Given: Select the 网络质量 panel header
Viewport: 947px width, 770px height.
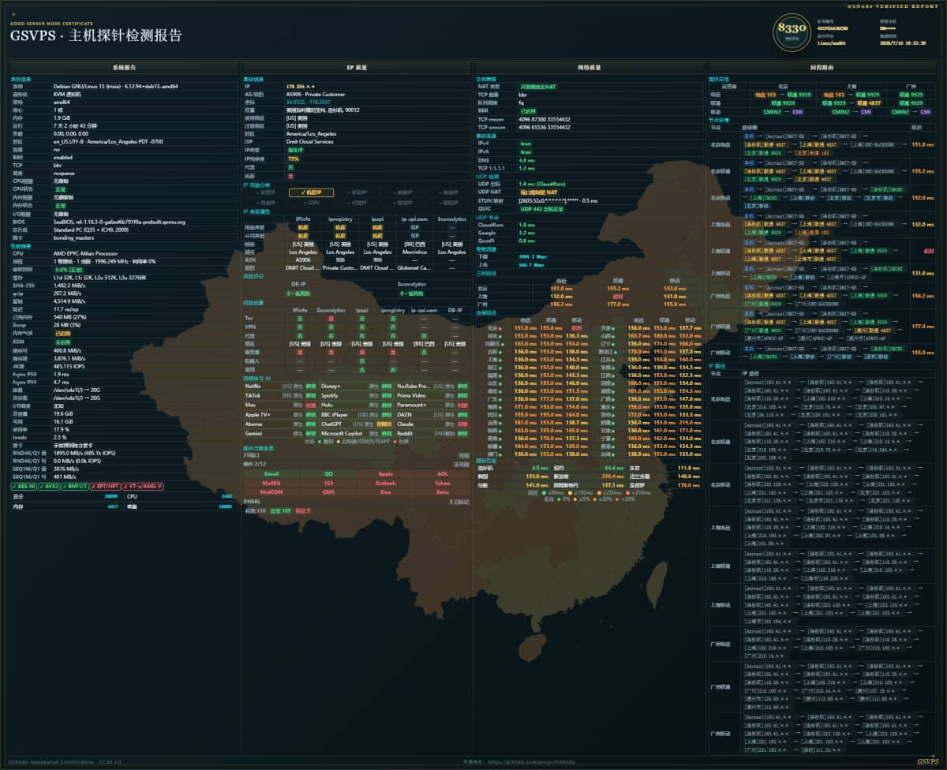Looking at the screenshot, I should [589, 68].
